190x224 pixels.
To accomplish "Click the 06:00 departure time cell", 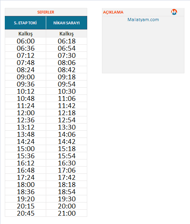I will click(x=25, y=41).
